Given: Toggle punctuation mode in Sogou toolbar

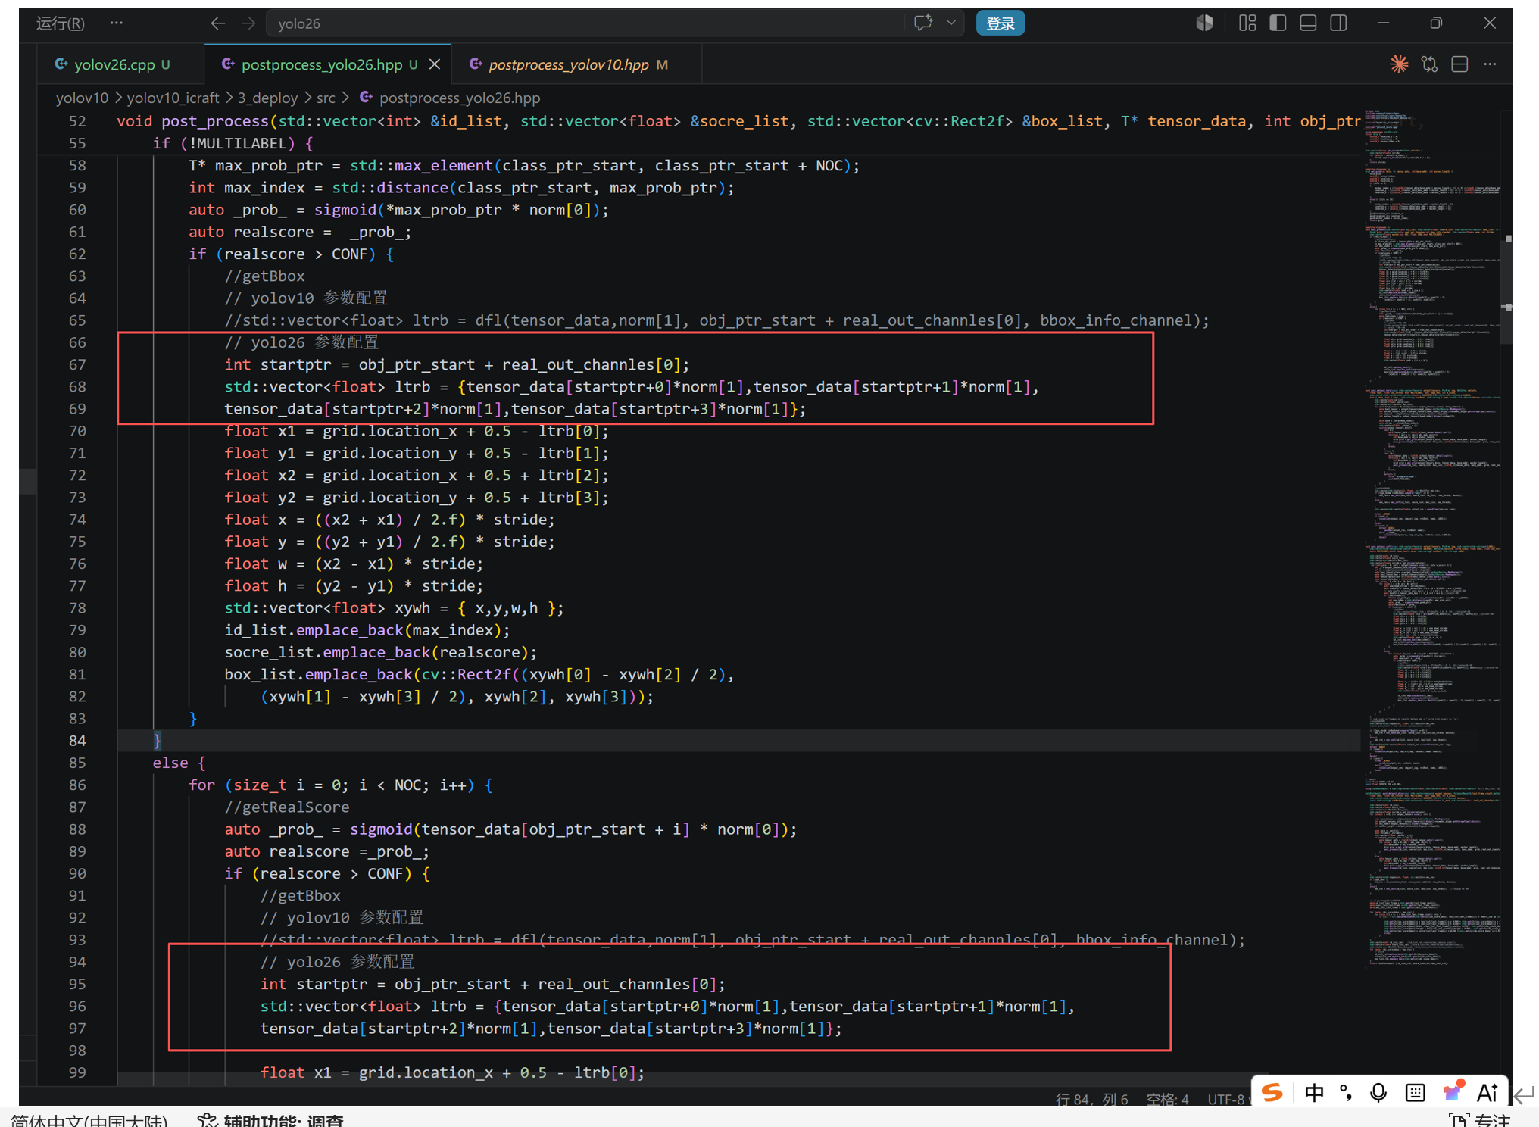Looking at the screenshot, I should tap(1346, 1092).
